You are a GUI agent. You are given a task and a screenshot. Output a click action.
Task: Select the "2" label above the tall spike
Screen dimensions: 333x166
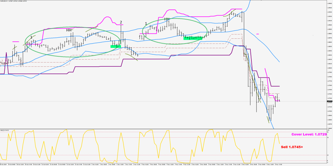pos(121,22)
